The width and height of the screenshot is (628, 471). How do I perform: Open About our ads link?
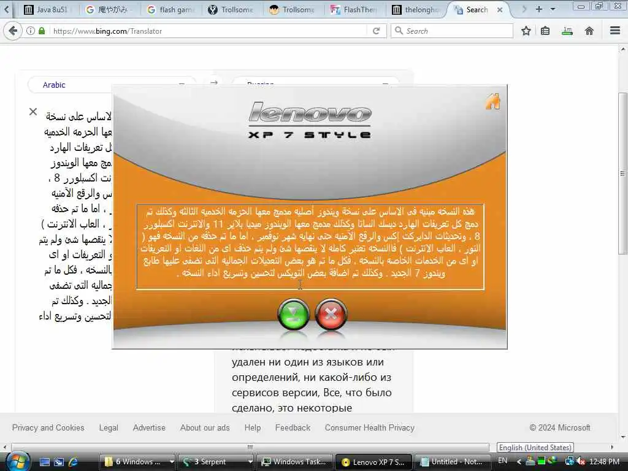click(x=205, y=427)
